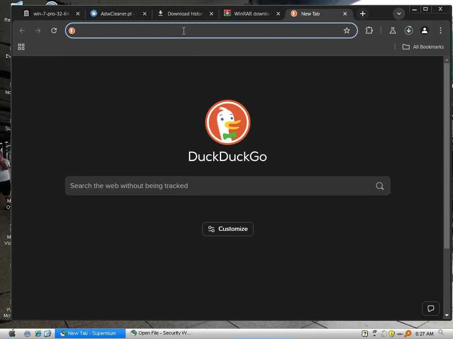Reload the current page
This screenshot has width=453, height=339.
[x=54, y=30]
